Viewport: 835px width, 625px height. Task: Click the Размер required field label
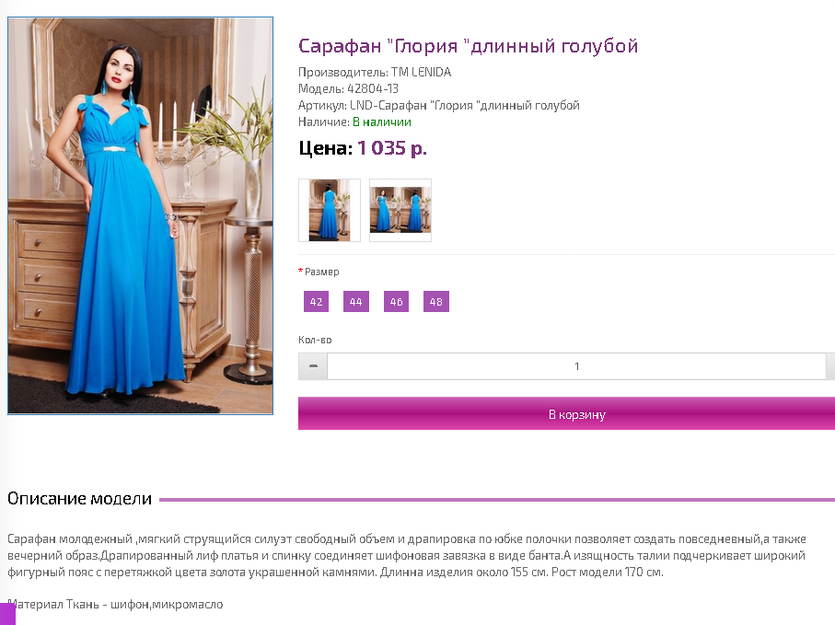pyautogui.click(x=319, y=272)
